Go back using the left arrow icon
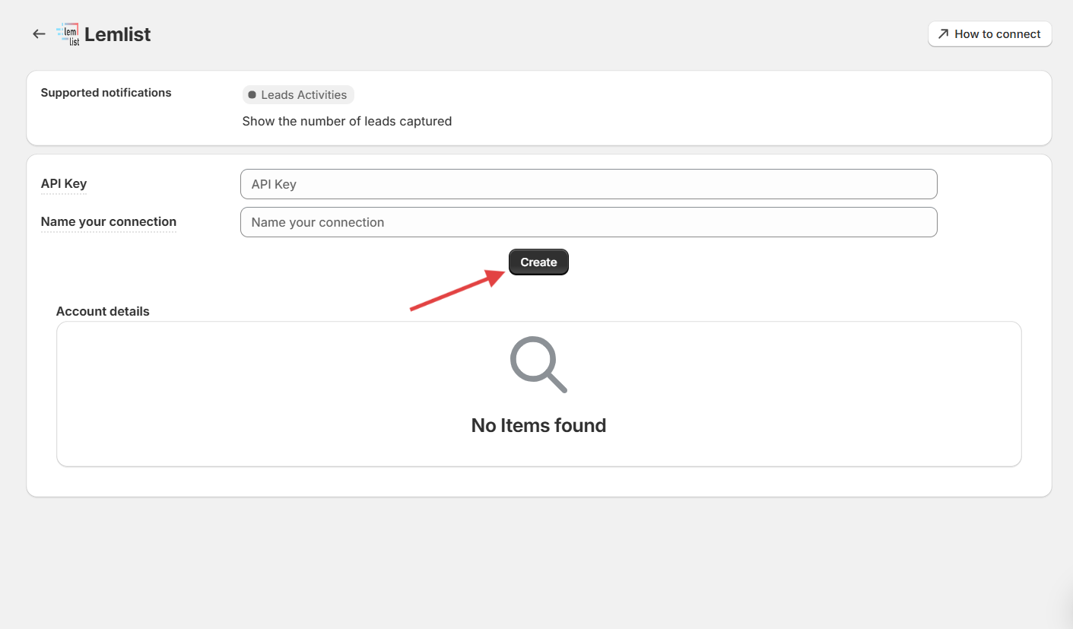Viewport: 1073px width, 629px height. point(39,34)
